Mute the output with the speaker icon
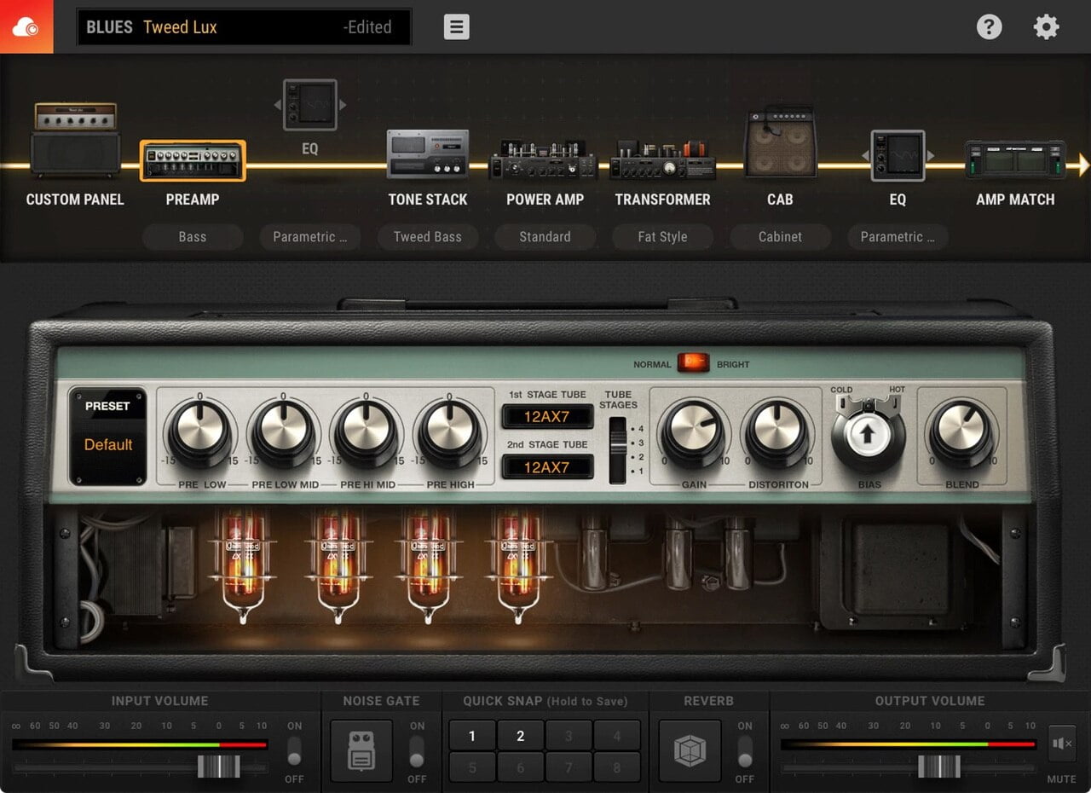Image resolution: width=1091 pixels, height=793 pixels. click(1061, 743)
